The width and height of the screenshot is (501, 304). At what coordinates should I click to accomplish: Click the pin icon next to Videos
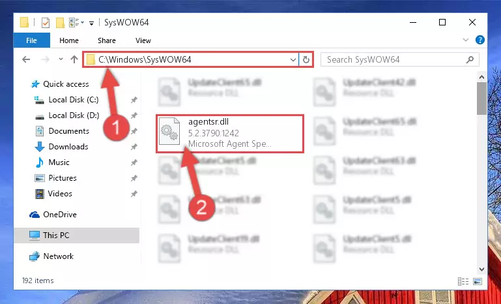coord(134,194)
